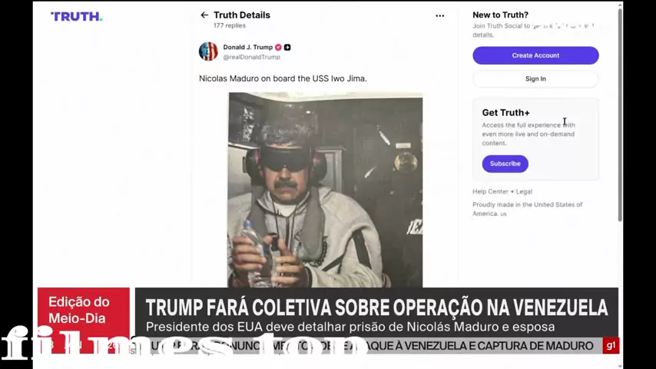Screen dimensions: 656x369
Task: Open the Donald J. Trump name link
Action: (x=247, y=48)
